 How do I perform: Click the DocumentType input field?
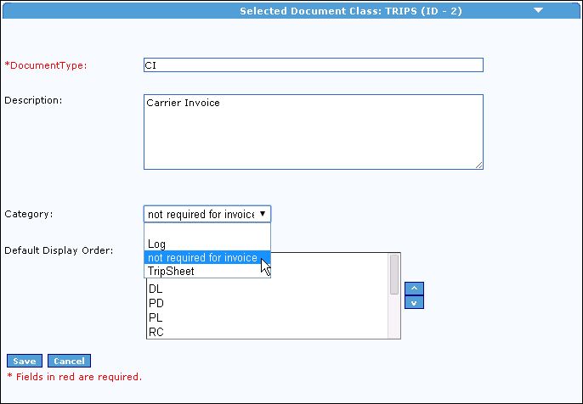coord(314,65)
